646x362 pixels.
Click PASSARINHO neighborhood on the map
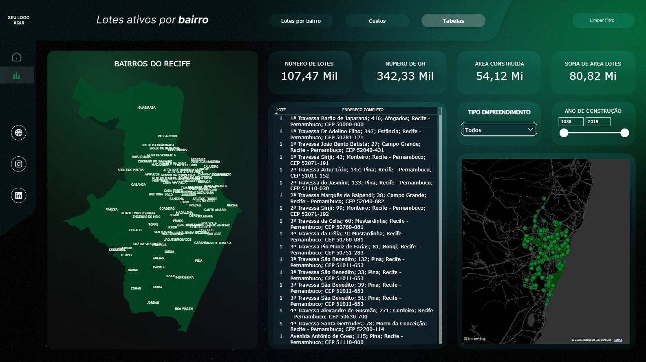(167, 136)
